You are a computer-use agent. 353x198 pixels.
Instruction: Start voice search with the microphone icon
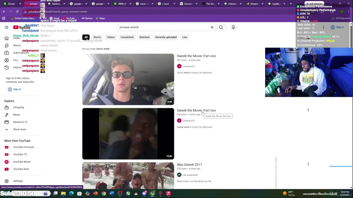(x=233, y=27)
